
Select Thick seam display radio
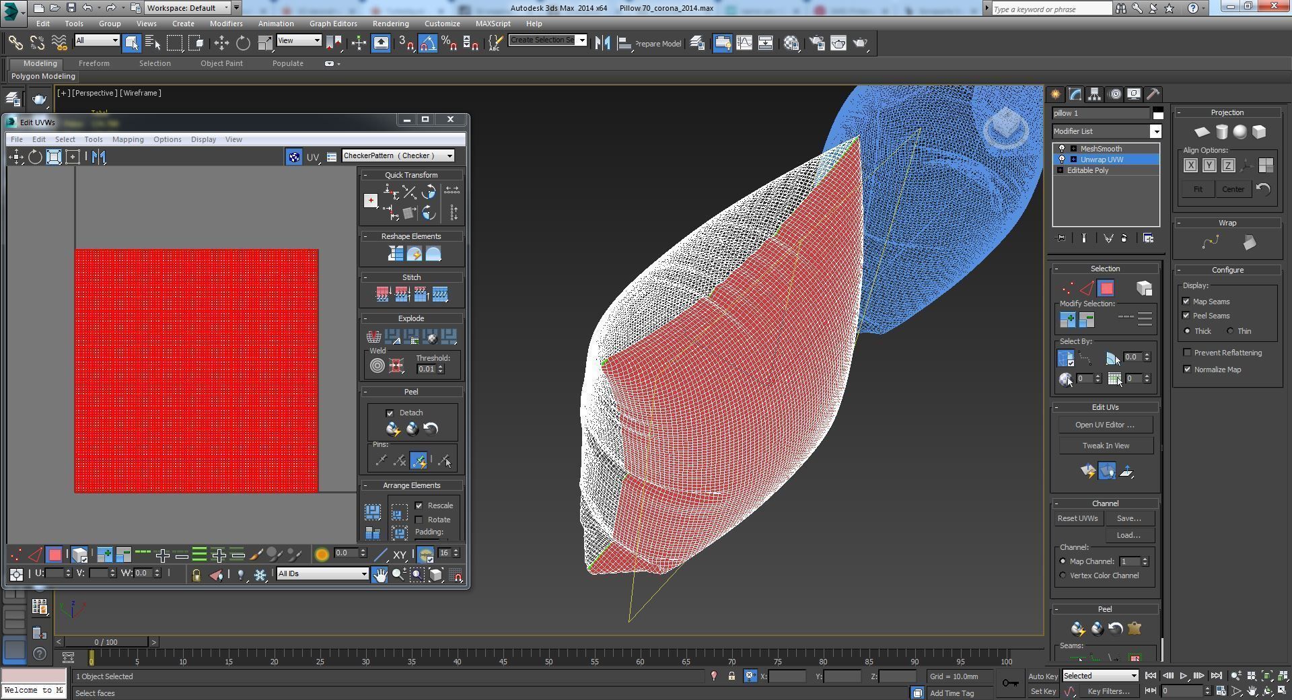click(1187, 331)
